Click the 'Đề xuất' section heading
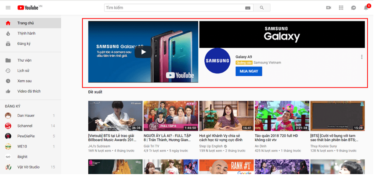 [95, 92]
